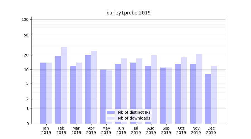Click the 0 y-axis tick label
This screenshot has height=139, width=251.
point(27,124)
